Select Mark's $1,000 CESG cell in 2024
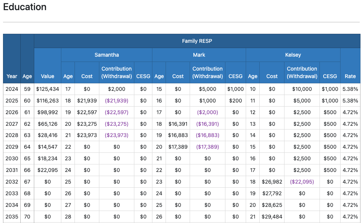Image resolution: width=362 pixels, height=223 pixels. 235,89
